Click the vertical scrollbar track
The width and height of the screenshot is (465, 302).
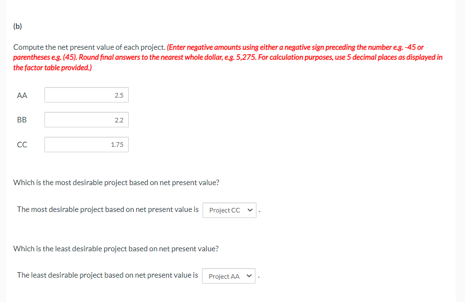point(459,149)
